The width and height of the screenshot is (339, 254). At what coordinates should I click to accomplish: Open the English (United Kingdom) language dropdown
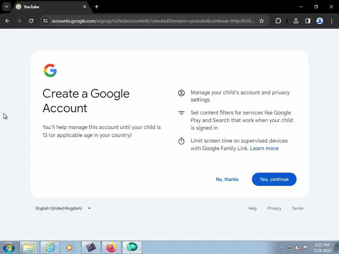[63, 208]
